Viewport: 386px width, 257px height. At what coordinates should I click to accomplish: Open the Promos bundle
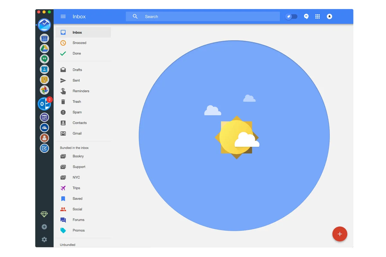click(78, 231)
